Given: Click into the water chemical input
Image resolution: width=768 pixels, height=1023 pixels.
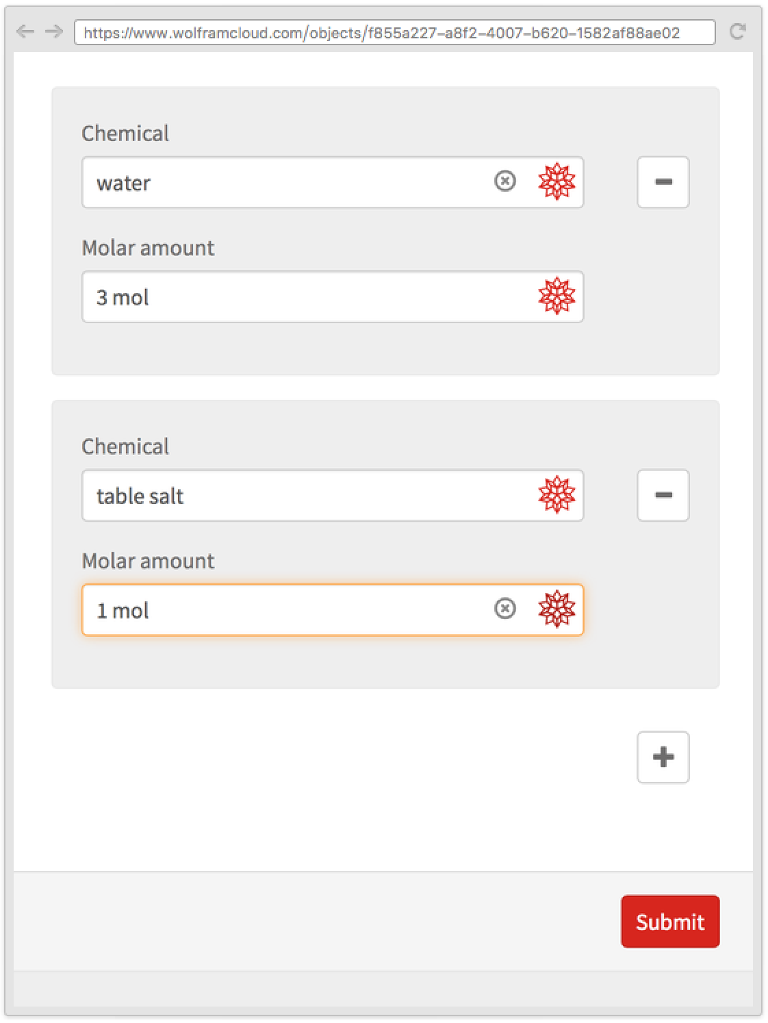Looking at the screenshot, I should tap(287, 183).
